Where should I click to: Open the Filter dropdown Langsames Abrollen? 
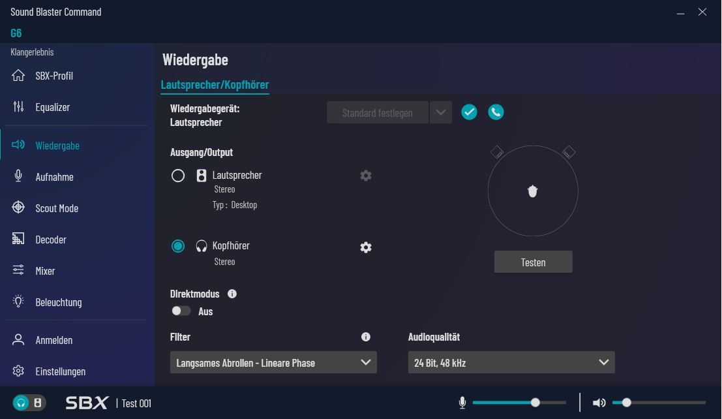273,362
